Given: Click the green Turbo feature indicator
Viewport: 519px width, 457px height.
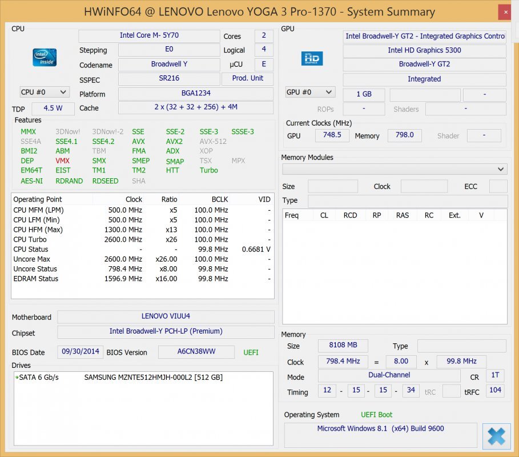Looking at the screenshot, I should pos(208,170).
